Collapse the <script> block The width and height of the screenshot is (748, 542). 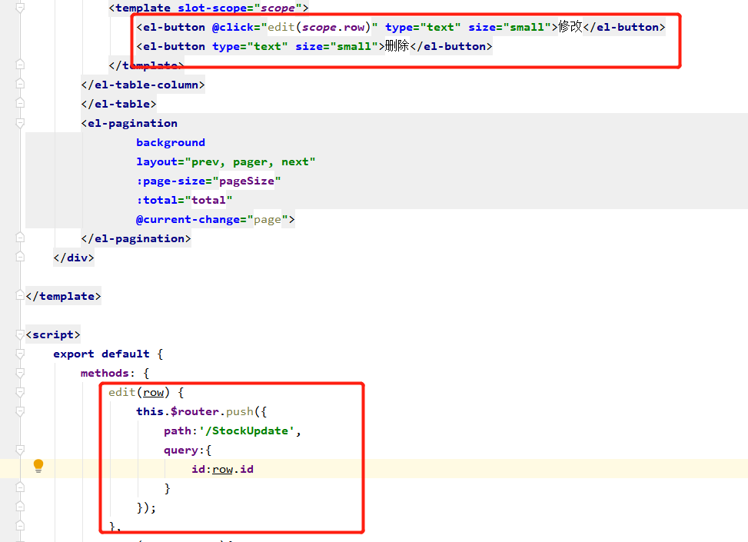coord(20,334)
